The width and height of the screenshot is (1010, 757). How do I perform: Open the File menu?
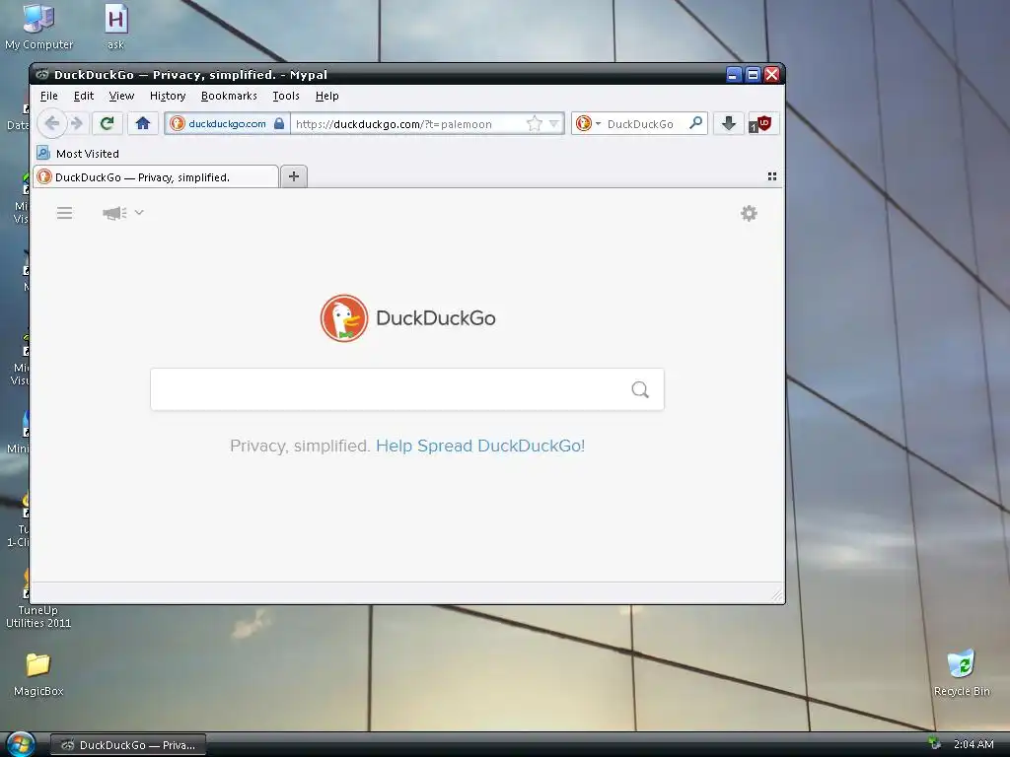(49, 96)
